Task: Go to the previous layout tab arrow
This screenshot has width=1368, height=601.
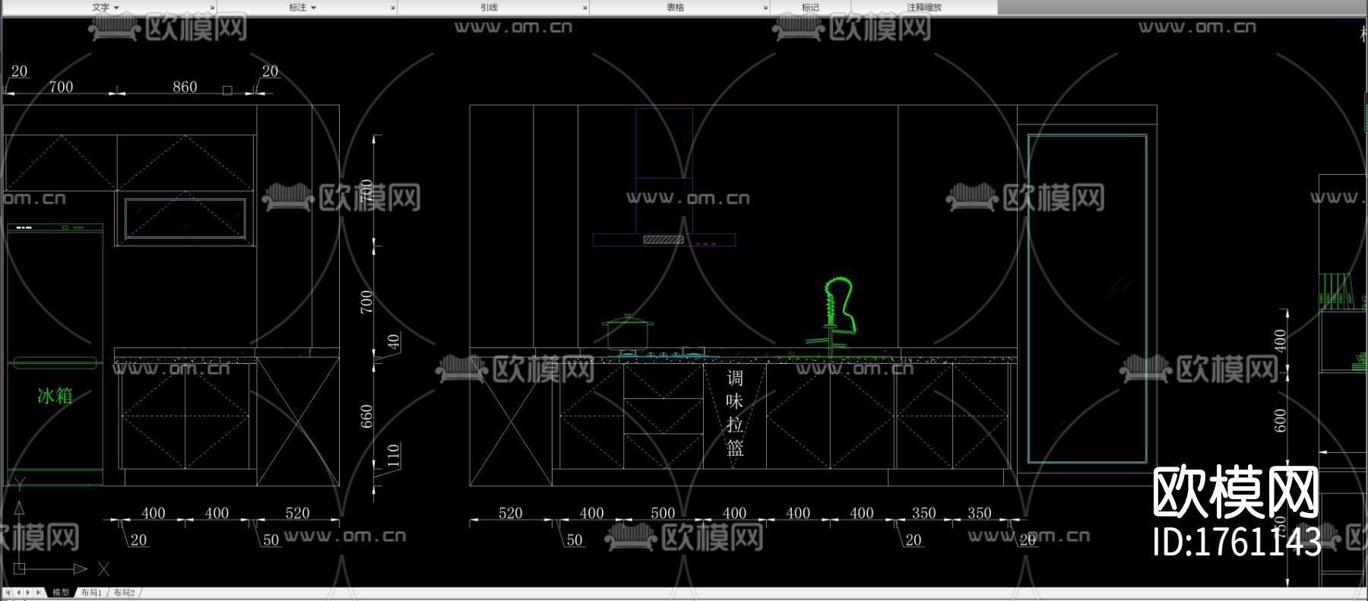Action: (x=19, y=592)
